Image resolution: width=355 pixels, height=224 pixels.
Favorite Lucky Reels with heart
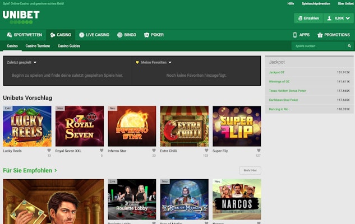pyautogui.click(x=49, y=150)
